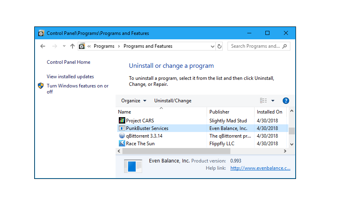Select Programs and Features breadcrumb
This screenshot has width=354, height=203.
148,46
